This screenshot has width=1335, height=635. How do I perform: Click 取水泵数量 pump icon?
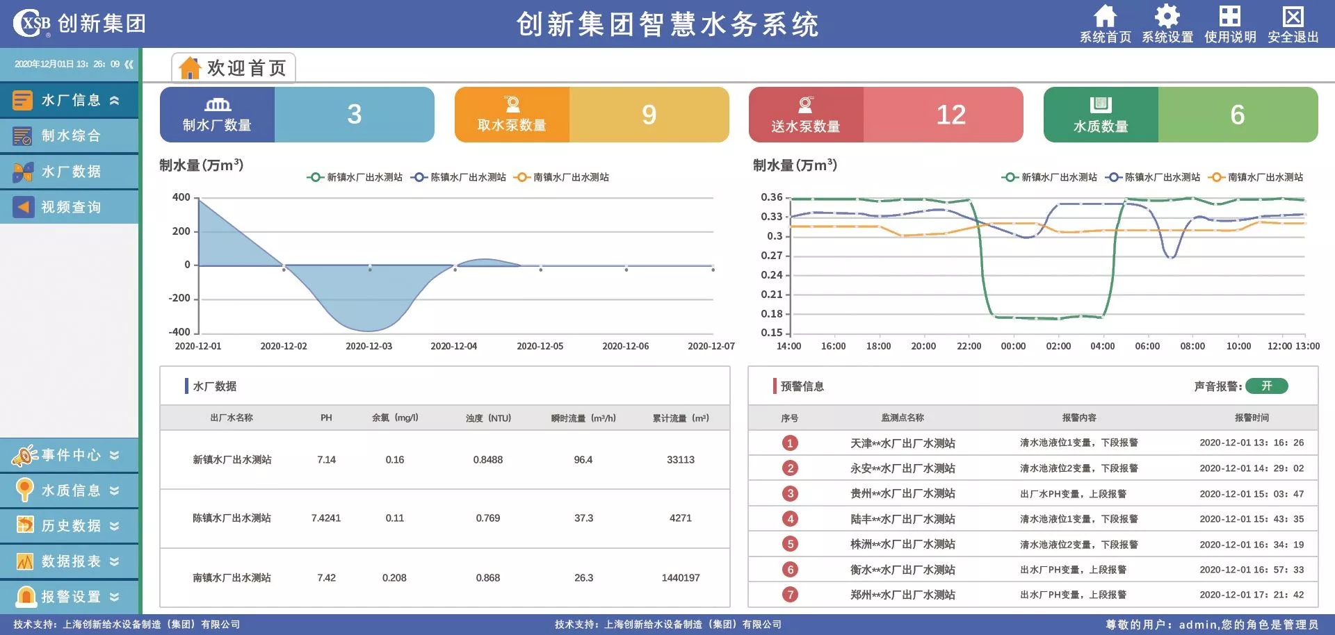coord(512,104)
